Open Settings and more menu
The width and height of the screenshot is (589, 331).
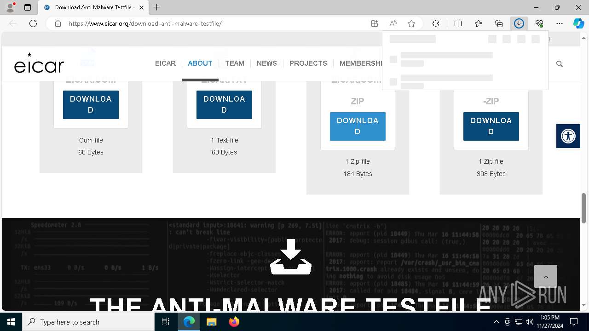pos(560,23)
